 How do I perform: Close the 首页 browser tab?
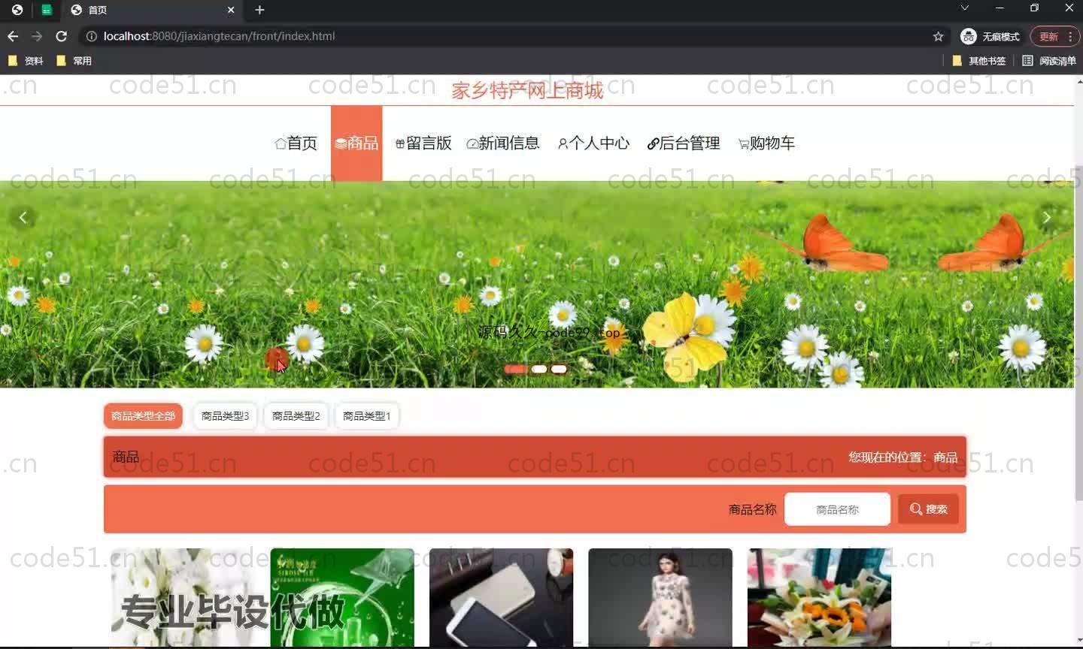tap(231, 10)
